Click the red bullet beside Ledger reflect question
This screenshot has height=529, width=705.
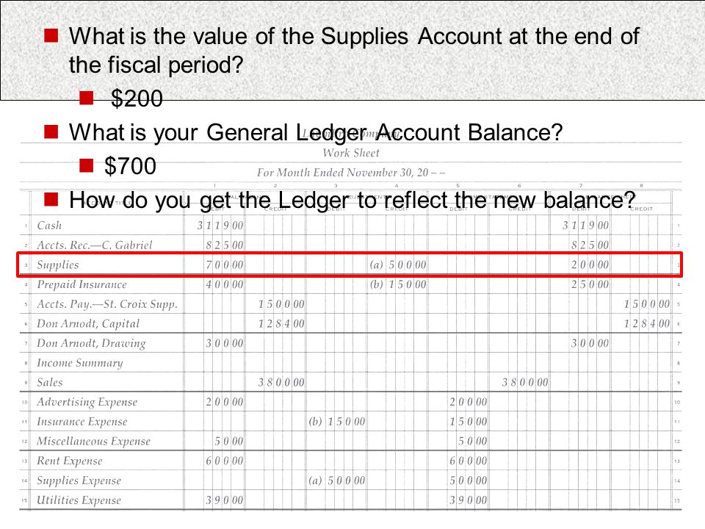[51, 199]
